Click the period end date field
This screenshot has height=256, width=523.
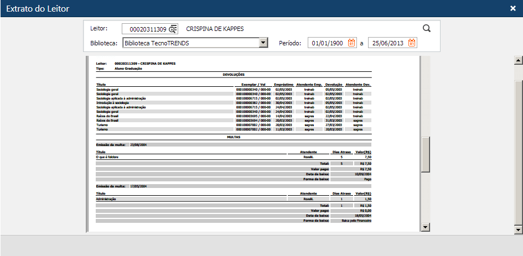click(x=387, y=43)
